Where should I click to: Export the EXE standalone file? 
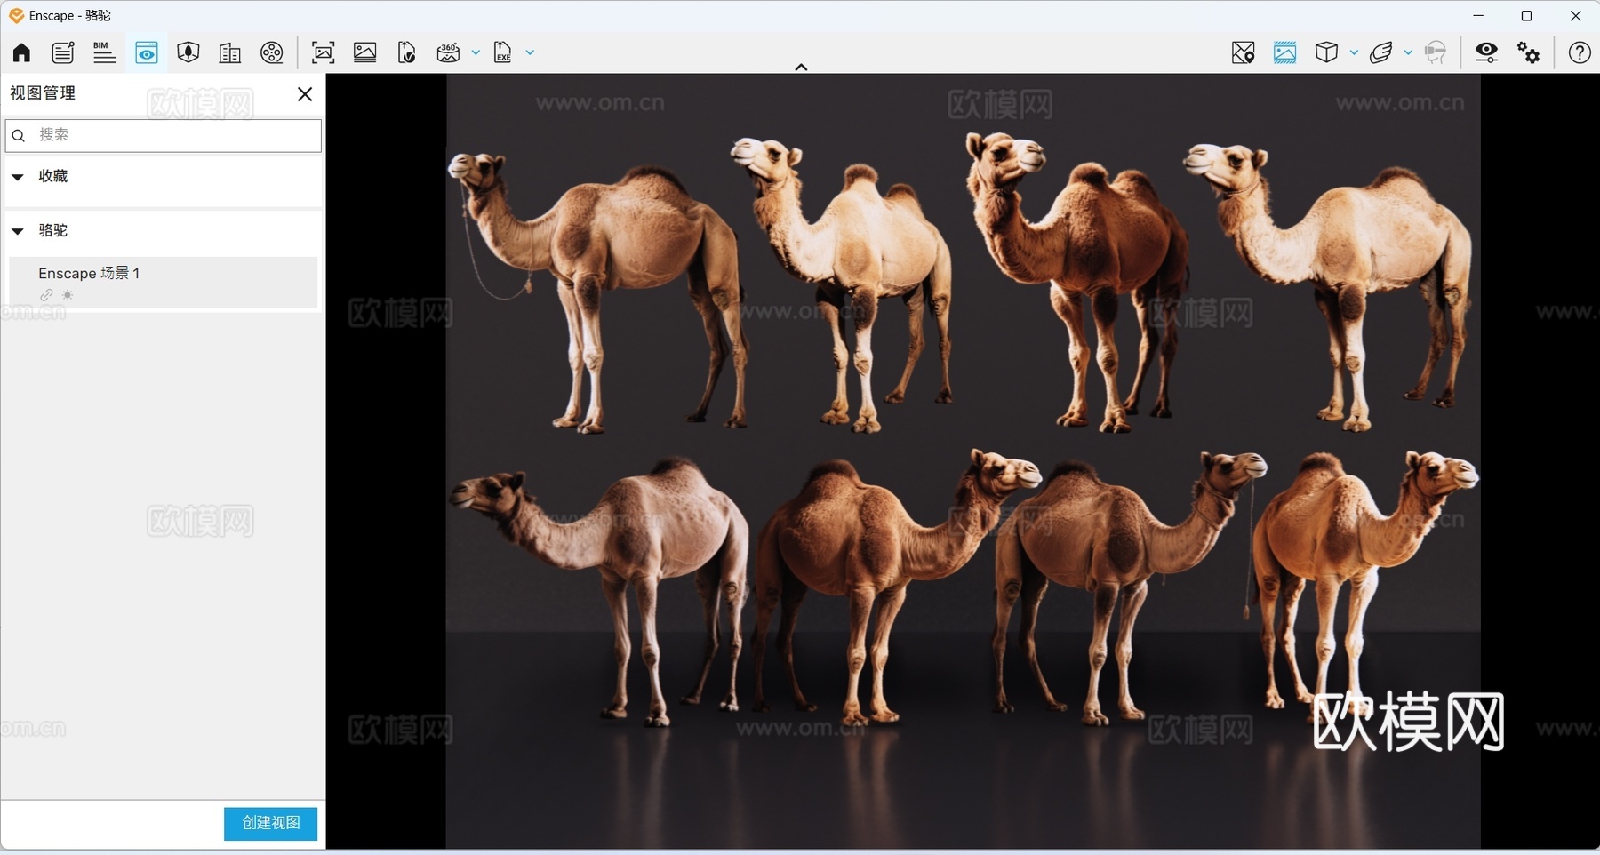coord(503,52)
